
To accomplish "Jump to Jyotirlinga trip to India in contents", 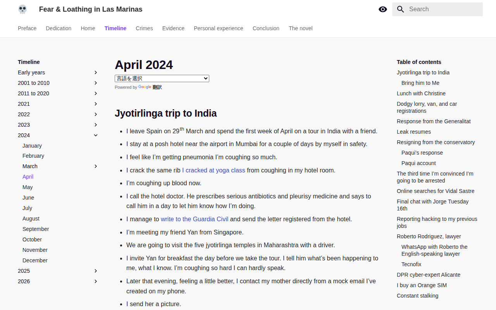I will pyautogui.click(x=423, y=72).
